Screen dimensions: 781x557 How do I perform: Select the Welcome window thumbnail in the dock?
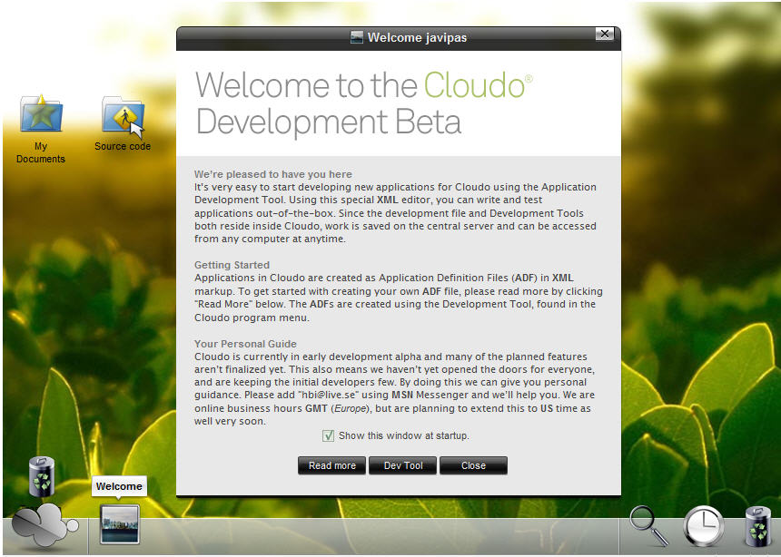click(120, 524)
